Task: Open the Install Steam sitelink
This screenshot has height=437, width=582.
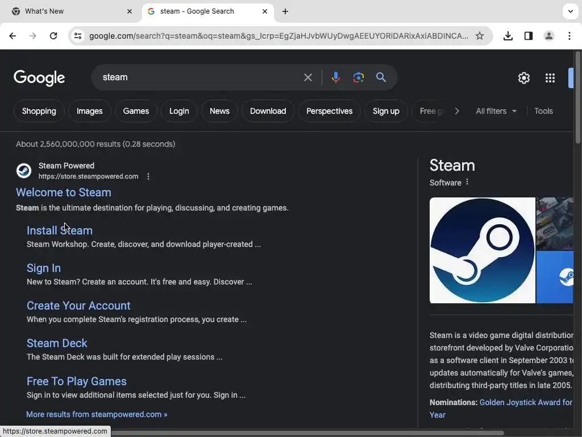Action: [x=59, y=230]
